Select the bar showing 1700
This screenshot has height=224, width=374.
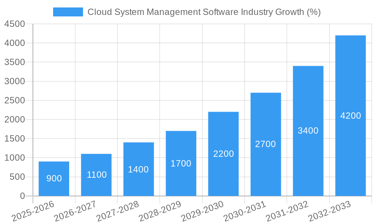[181, 164]
